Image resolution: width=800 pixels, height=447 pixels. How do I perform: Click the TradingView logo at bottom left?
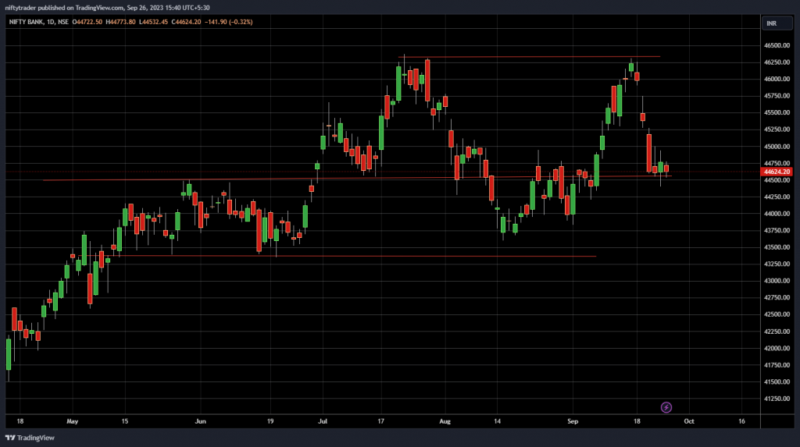[30, 438]
